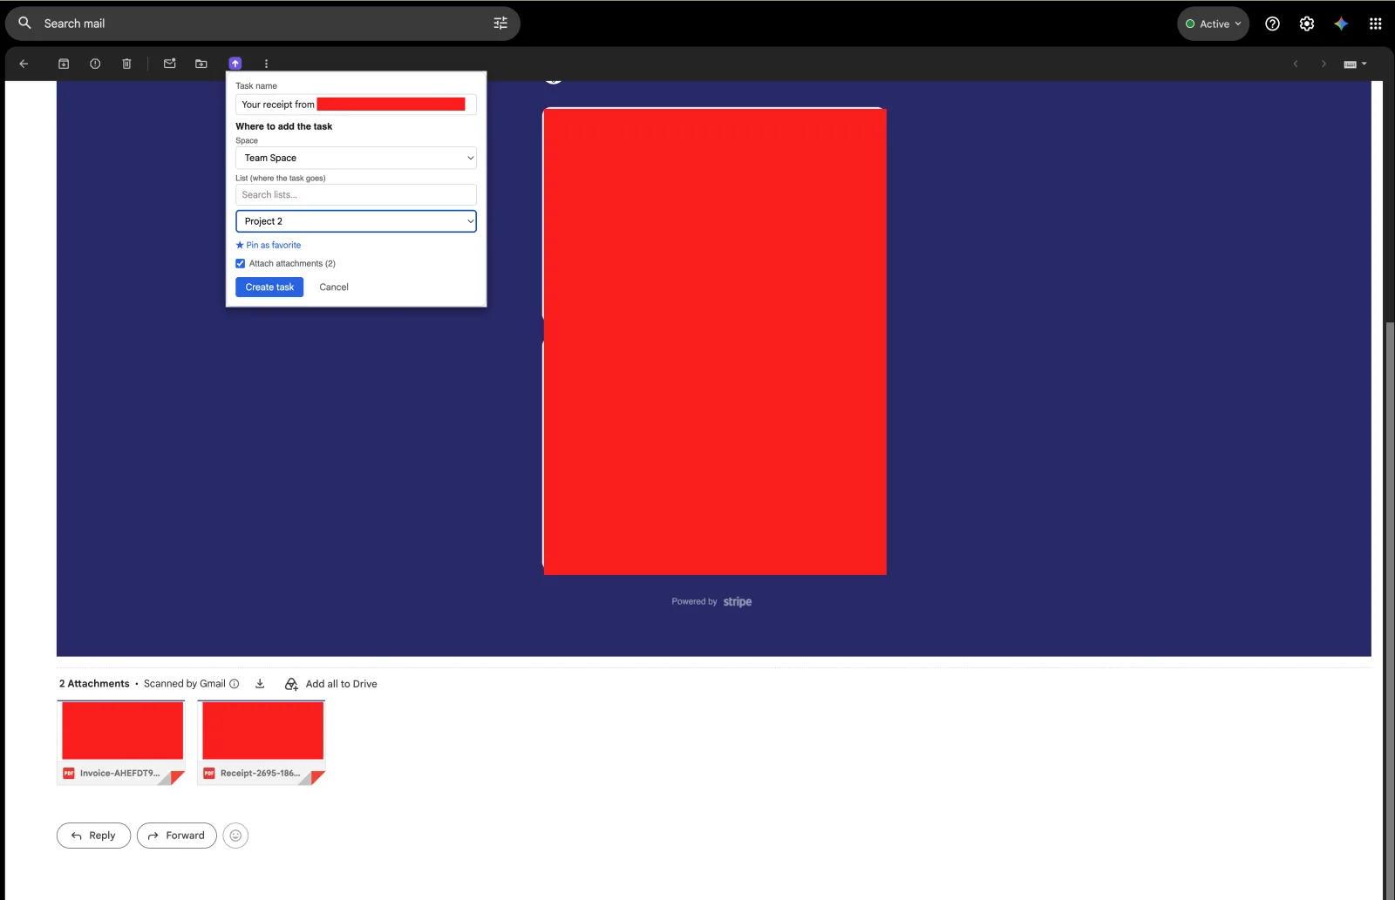Go to the older email arrow
Image resolution: width=1395 pixels, height=900 pixels.
pos(1324,64)
